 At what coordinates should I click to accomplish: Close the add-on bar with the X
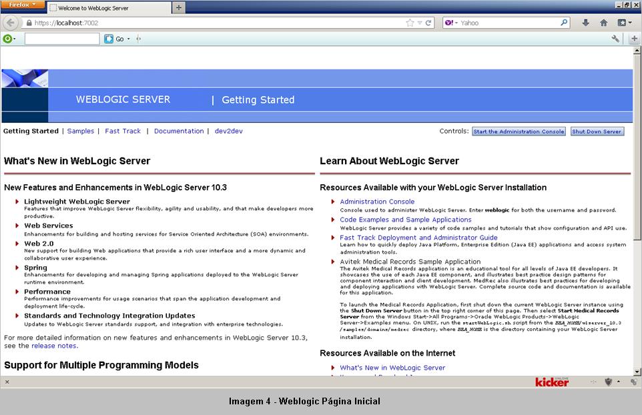[7, 382]
